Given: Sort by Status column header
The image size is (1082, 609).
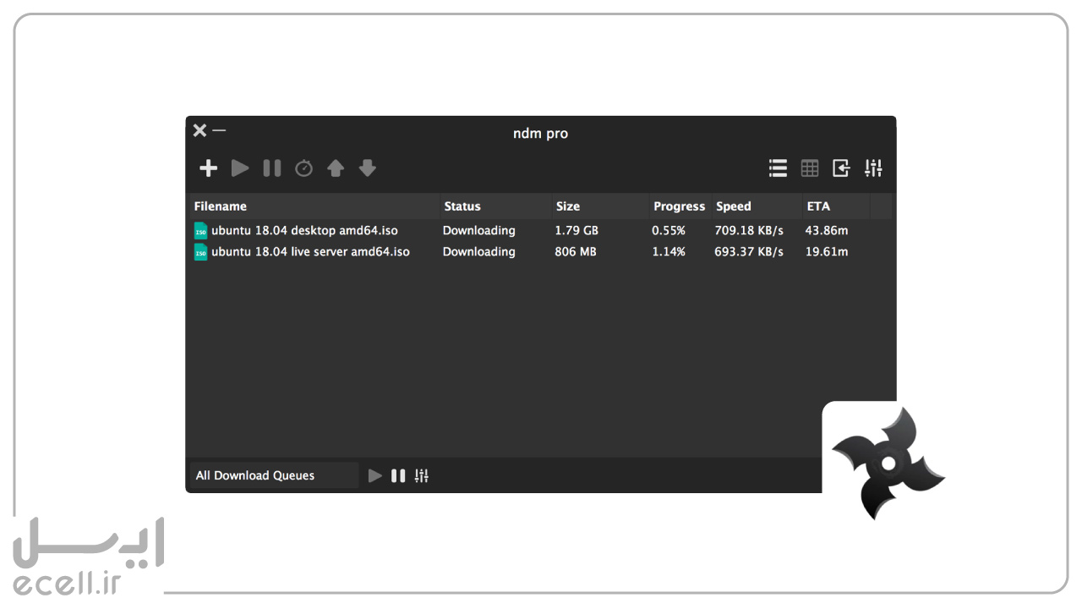Looking at the screenshot, I should click(495, 206).
